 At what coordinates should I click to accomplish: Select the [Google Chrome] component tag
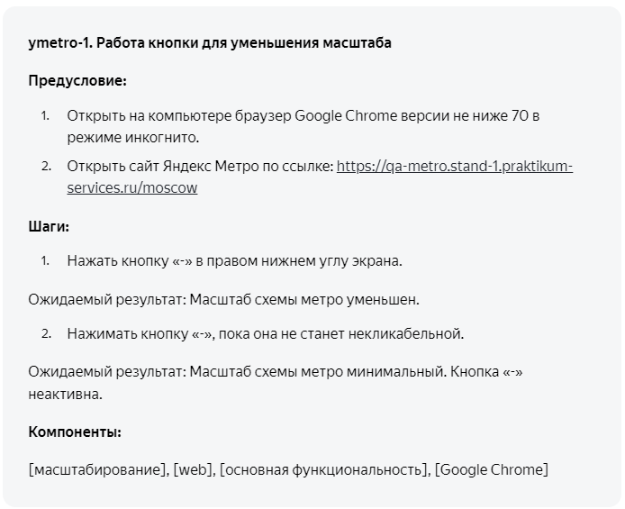[492, 469]
